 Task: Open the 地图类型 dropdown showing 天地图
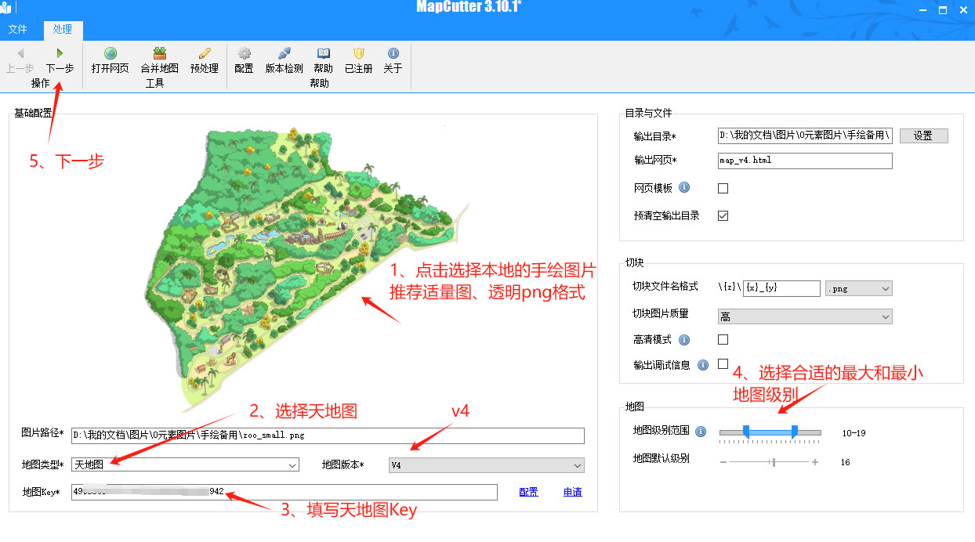[185, 464]
